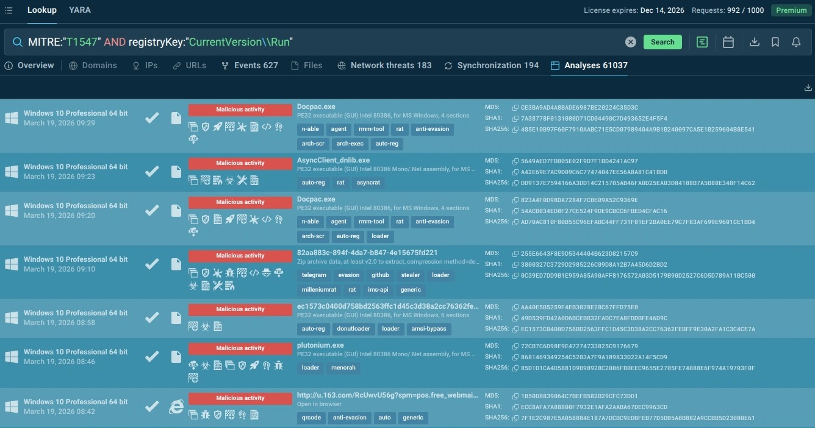Download results using the icon below the tabs

tap(808, 88)
